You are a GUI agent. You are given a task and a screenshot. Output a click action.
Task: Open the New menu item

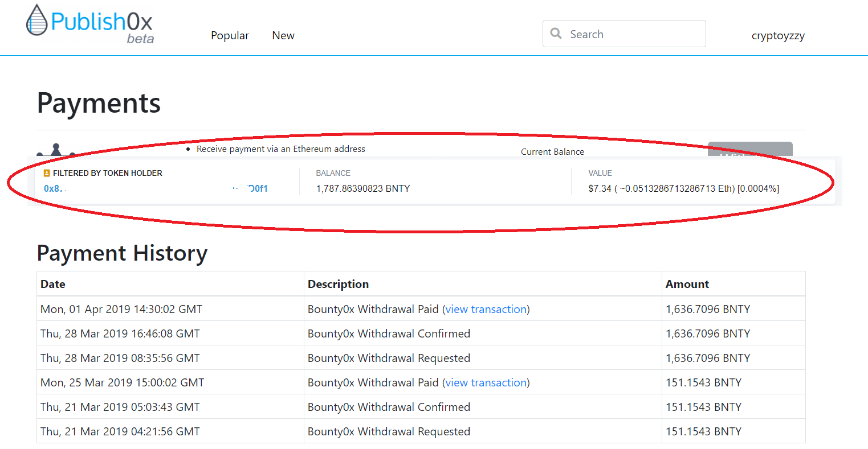coord(283,35)
